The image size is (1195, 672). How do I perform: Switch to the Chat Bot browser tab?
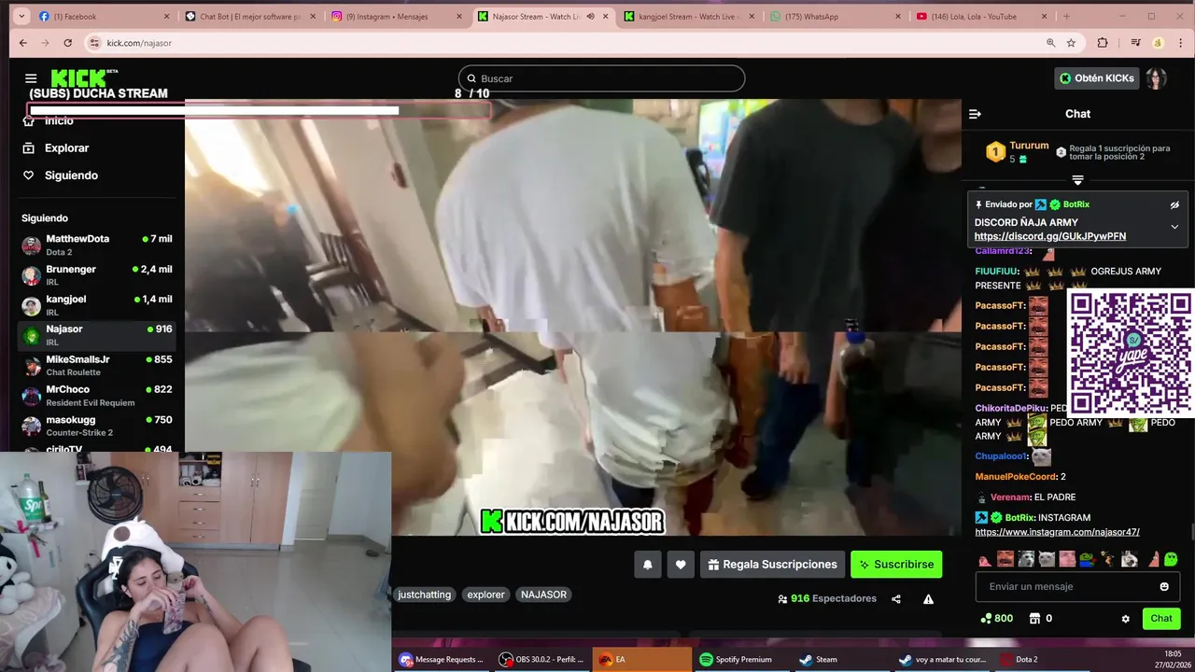tap(250, 16)
